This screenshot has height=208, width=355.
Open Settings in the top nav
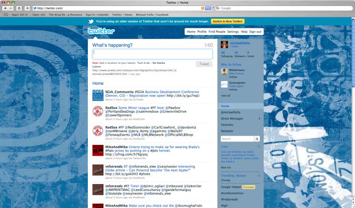click(x=233, y=31)
